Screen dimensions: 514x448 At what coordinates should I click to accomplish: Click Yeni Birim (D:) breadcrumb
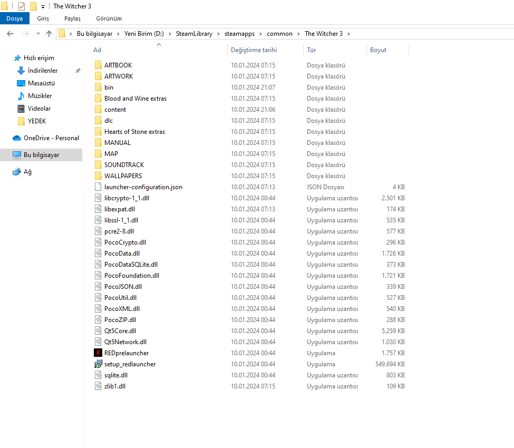(x=144, y=34)
